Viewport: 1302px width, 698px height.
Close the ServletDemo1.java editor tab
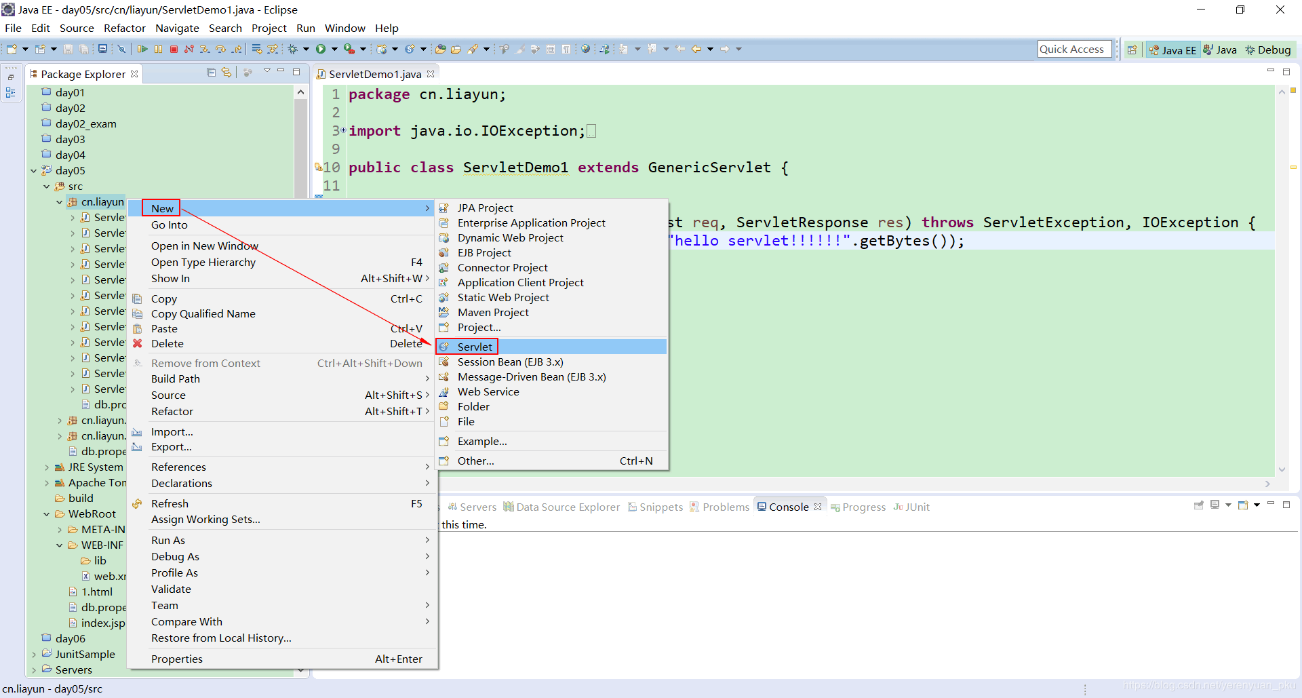431,74
